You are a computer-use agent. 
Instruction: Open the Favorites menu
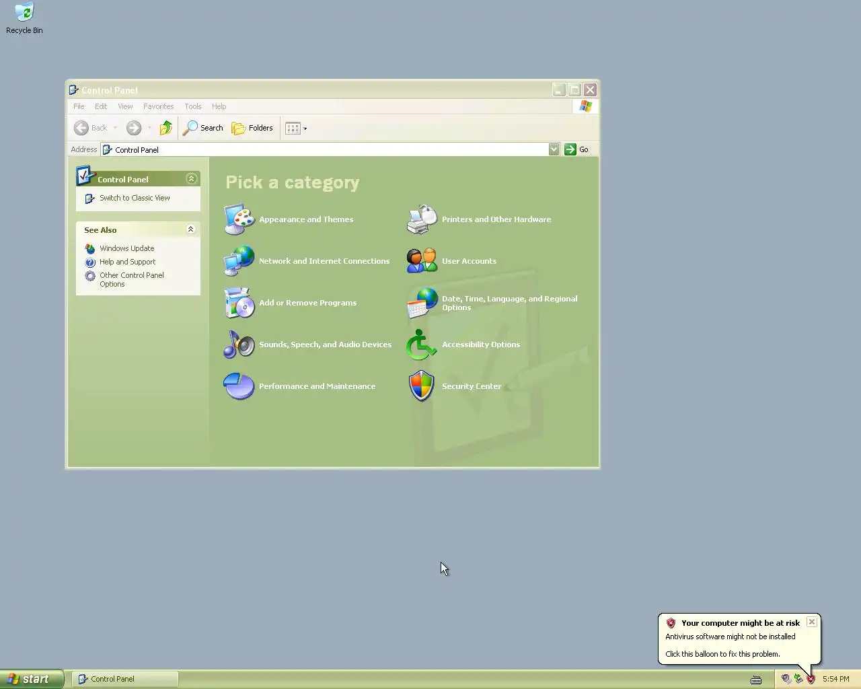pos(159,106)
